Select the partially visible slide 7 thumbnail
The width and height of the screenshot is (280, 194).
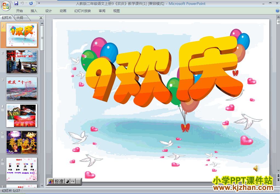click(22, 186)
